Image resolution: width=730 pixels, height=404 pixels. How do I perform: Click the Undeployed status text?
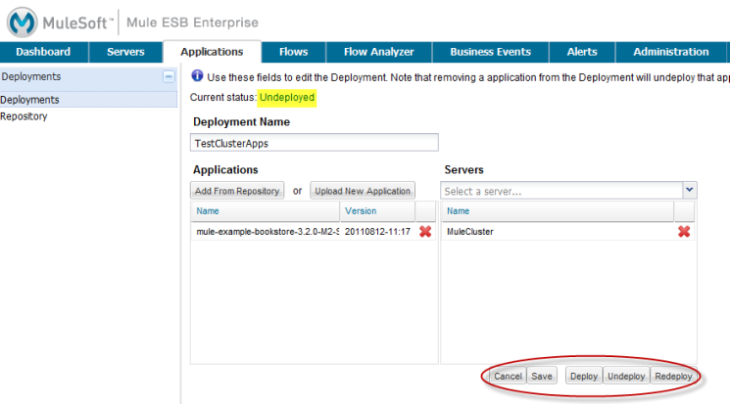pos(287,98)
